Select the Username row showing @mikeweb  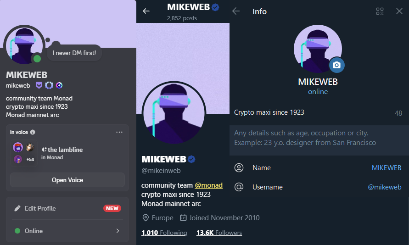coord(318,187)
